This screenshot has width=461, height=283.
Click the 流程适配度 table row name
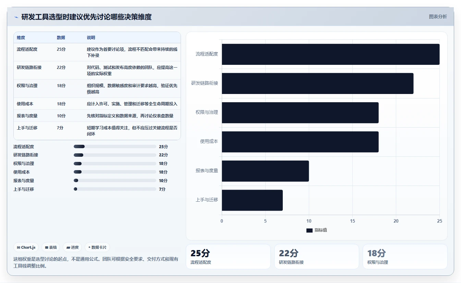[x=27, y=49]
